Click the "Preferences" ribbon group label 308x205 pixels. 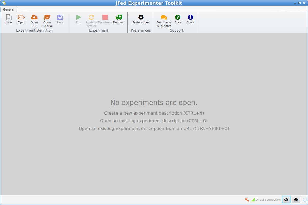pos(141,30)
